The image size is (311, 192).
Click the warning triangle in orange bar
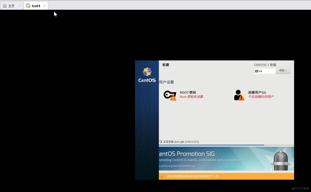[x=162, y=176]
